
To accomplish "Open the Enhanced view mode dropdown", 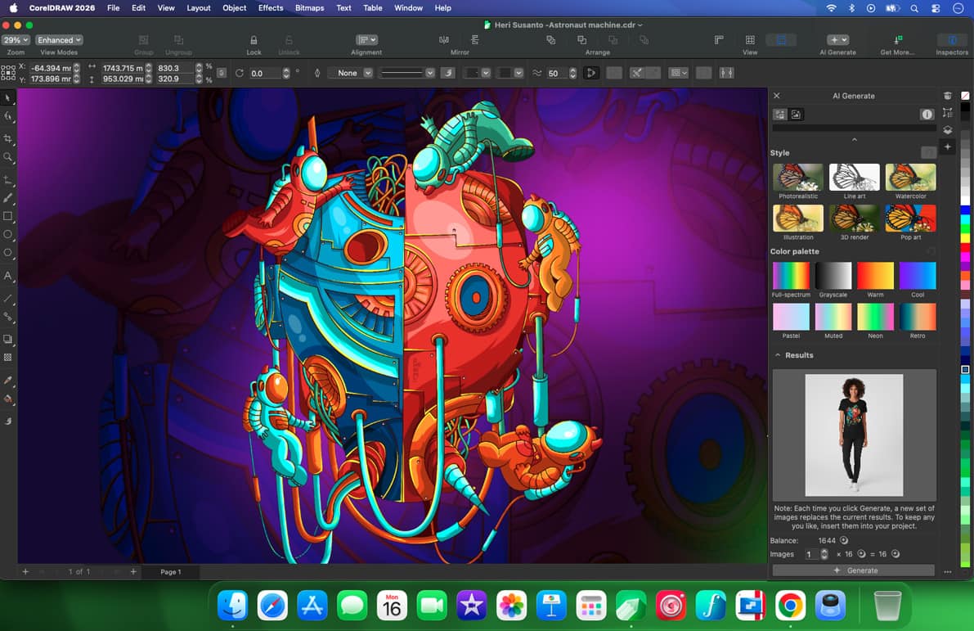I will pos(59,40).
